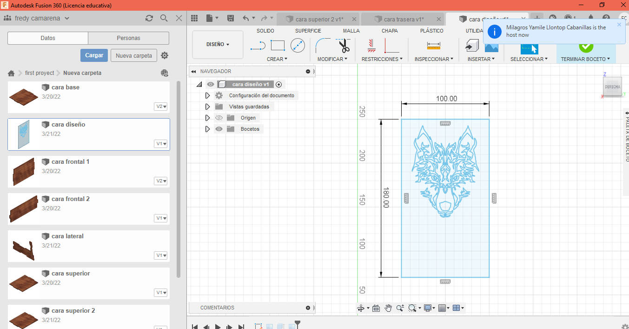The image size is (629, 329).
Task: Expand the Origen tree node
Action: point(207,118)
